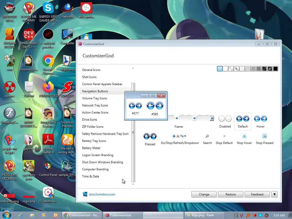Click resource #577 arrows in popup

pyautogui.click(x=135, y=106)
